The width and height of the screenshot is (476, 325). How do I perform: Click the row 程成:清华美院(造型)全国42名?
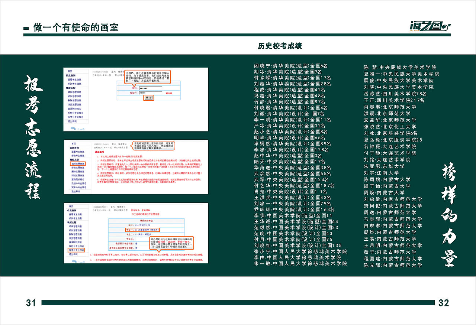pos(290,90)
